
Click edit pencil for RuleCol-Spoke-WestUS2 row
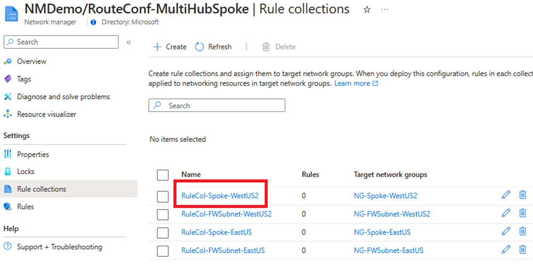click(506, 195)
